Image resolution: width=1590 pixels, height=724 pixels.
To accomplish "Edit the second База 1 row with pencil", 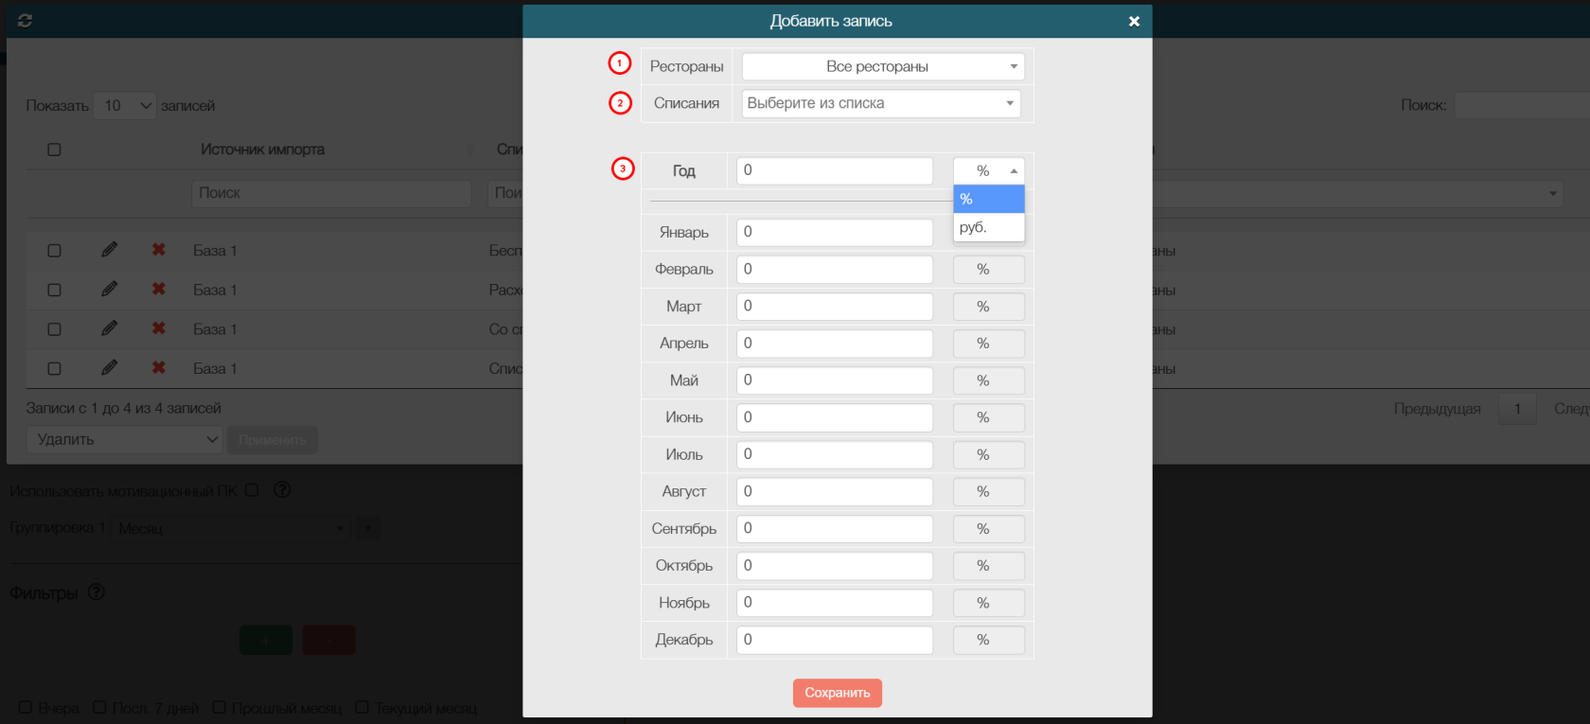I will (110, 290).
